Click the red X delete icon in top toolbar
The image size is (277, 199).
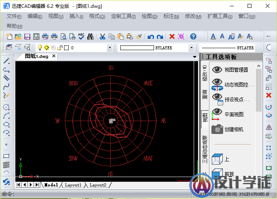tap(172, 37)
